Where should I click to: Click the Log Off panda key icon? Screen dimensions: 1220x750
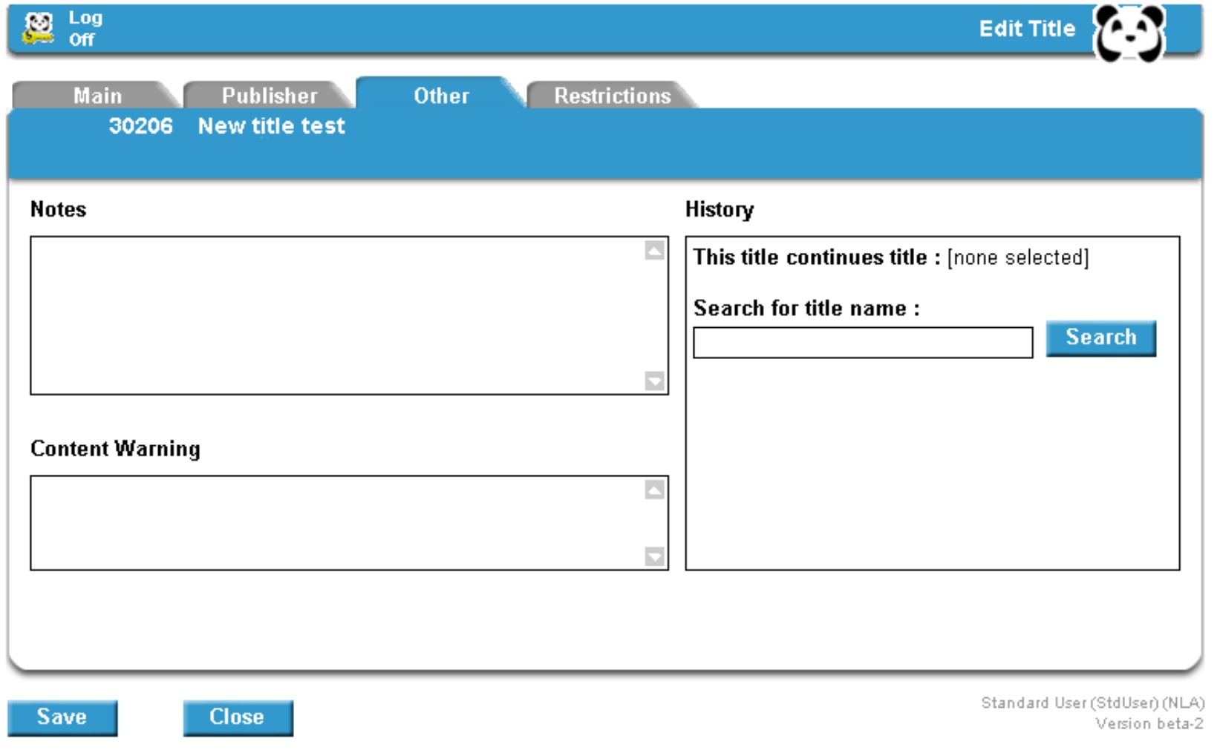[x=38, y=28]
